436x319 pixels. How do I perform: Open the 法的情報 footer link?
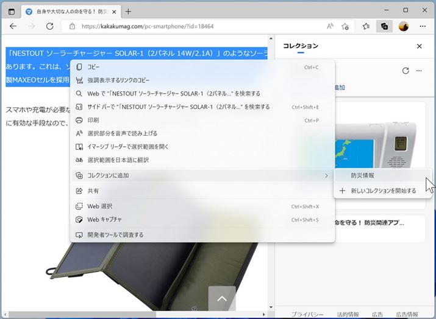click(348, 315)
